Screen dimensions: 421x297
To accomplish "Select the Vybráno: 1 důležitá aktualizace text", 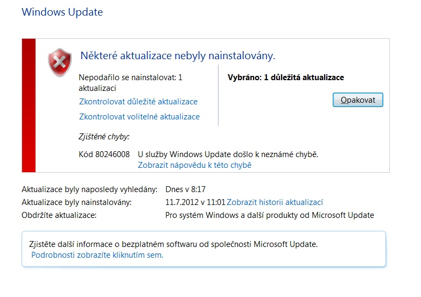I will click(286, 77).
